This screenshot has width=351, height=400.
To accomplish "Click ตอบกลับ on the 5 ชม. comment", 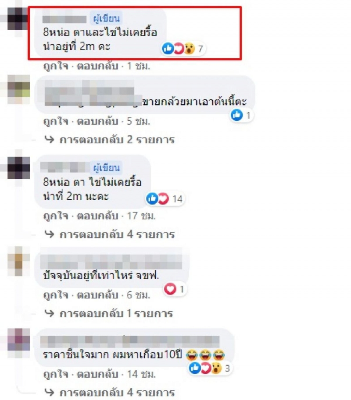I will pyautogui.click(x=97, y=121).
